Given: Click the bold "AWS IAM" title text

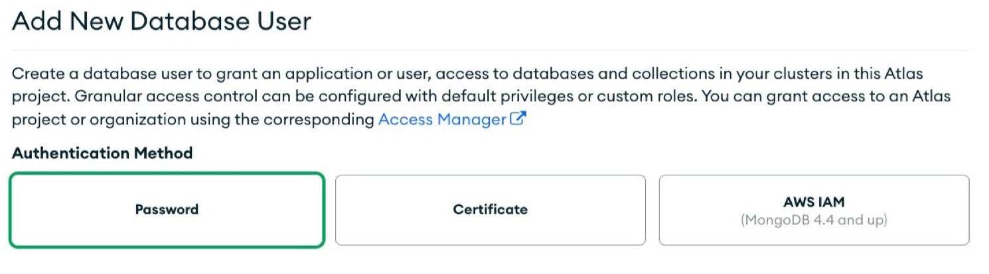Looking at the screenshot, I should [x=814, y=201].
